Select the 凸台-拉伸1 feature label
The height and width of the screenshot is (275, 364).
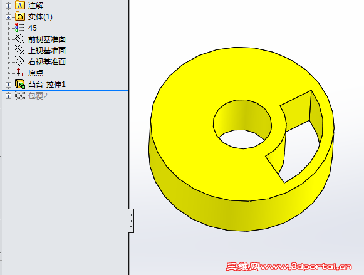point(47,84)
